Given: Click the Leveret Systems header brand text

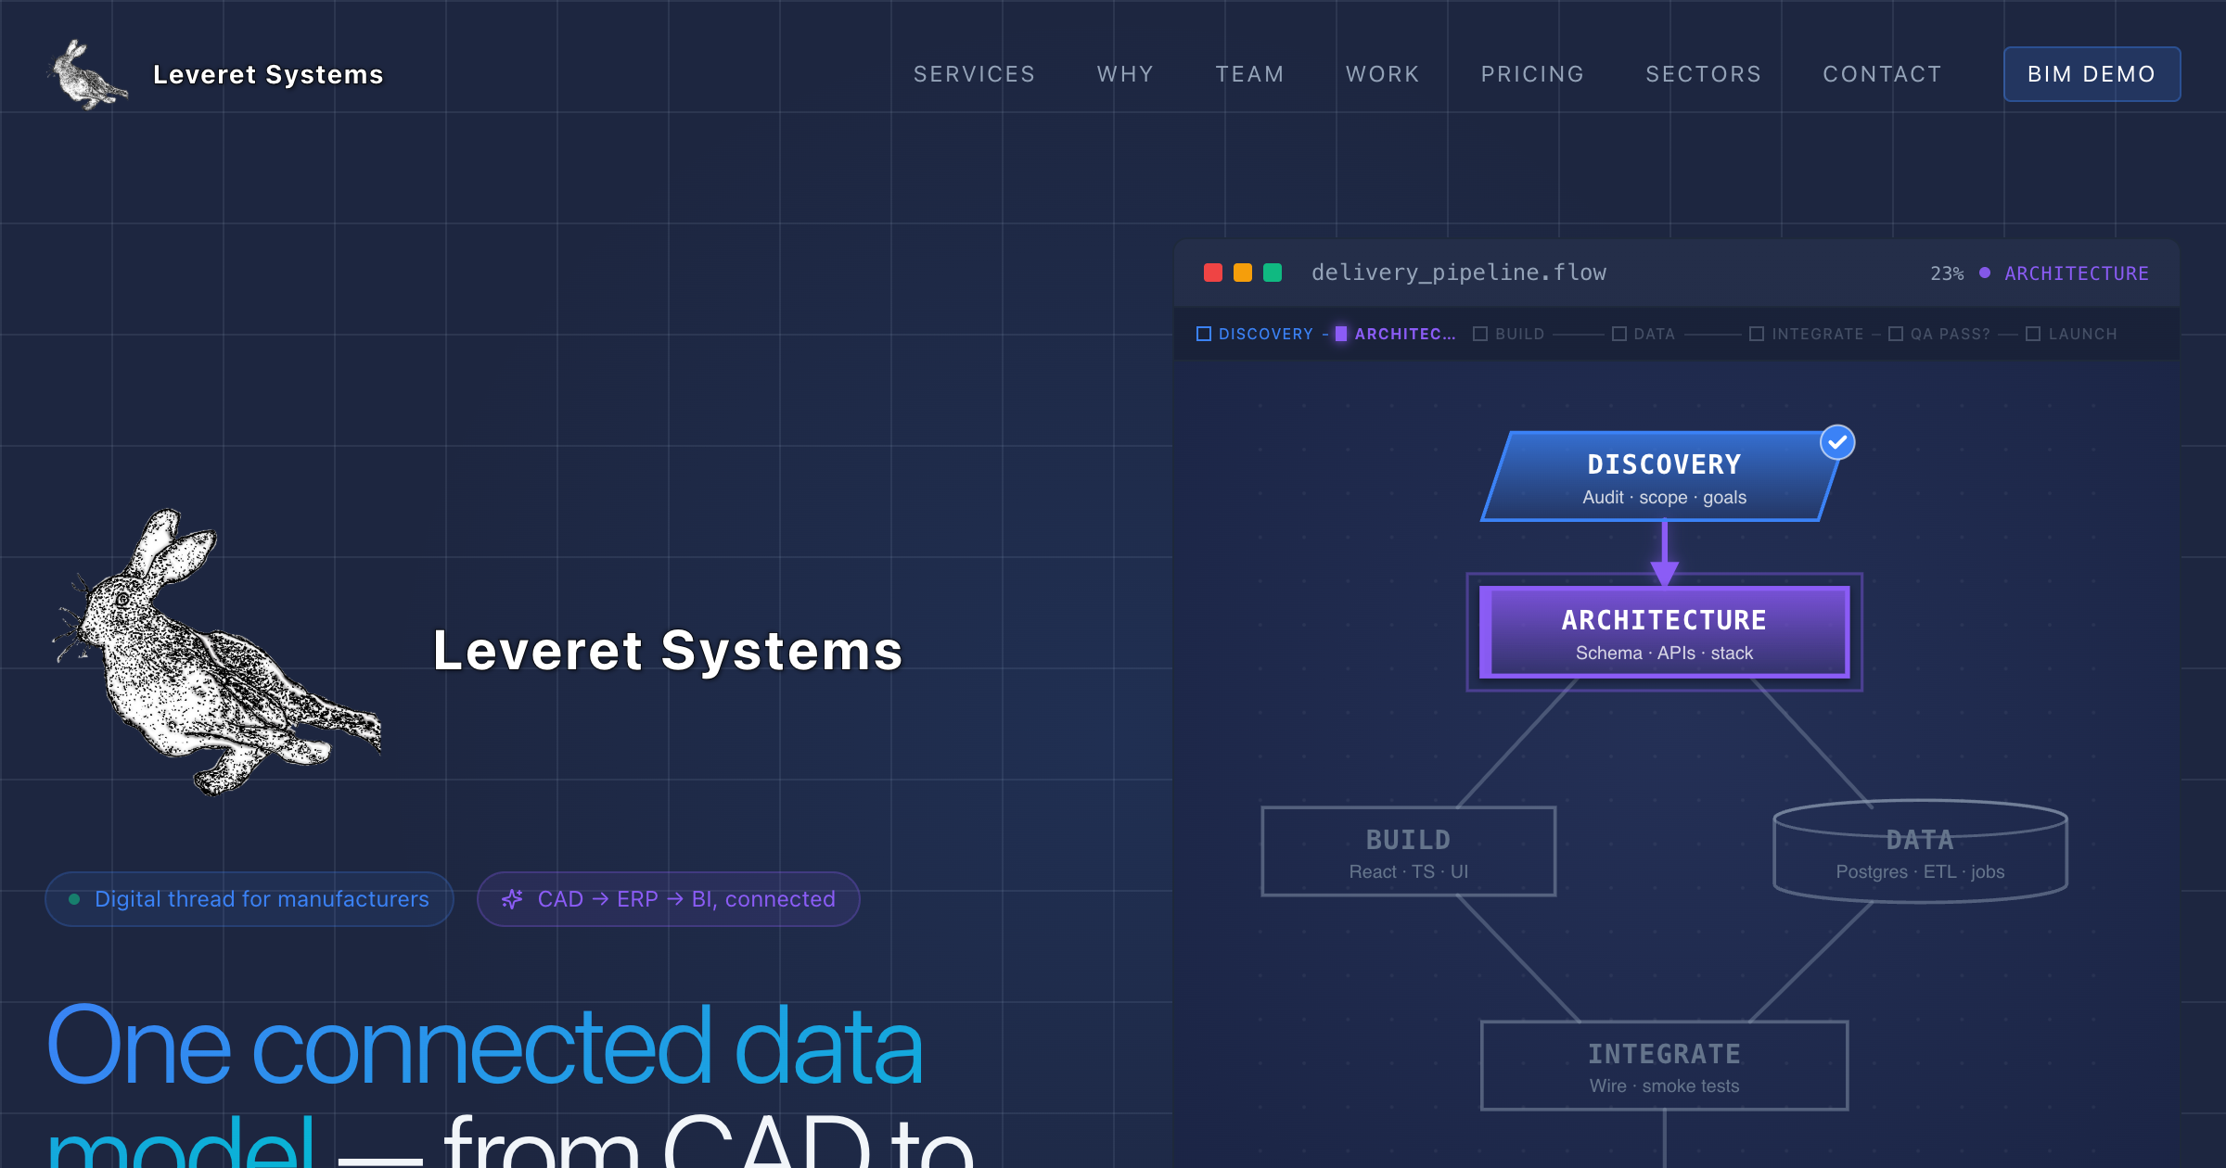Looking at the screenshot, I should point(268,74).
